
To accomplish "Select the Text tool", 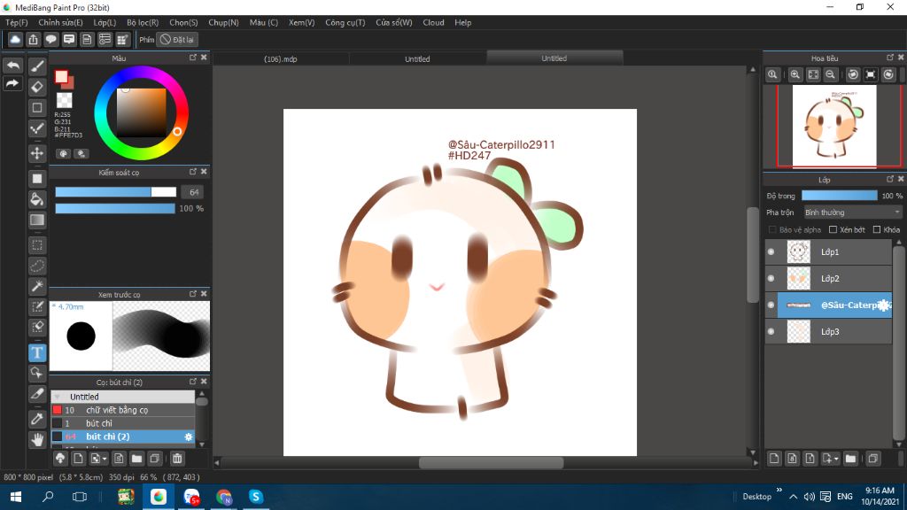I will point(37,352).
